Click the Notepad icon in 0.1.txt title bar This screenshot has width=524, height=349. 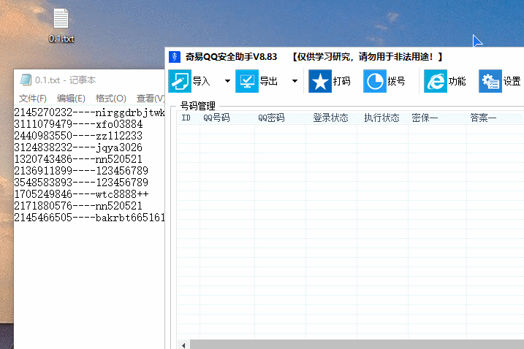pyautogui.click(x=26, y=80)
